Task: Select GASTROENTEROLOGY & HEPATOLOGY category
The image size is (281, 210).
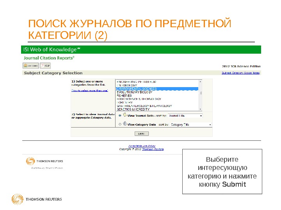Action: 157,106
